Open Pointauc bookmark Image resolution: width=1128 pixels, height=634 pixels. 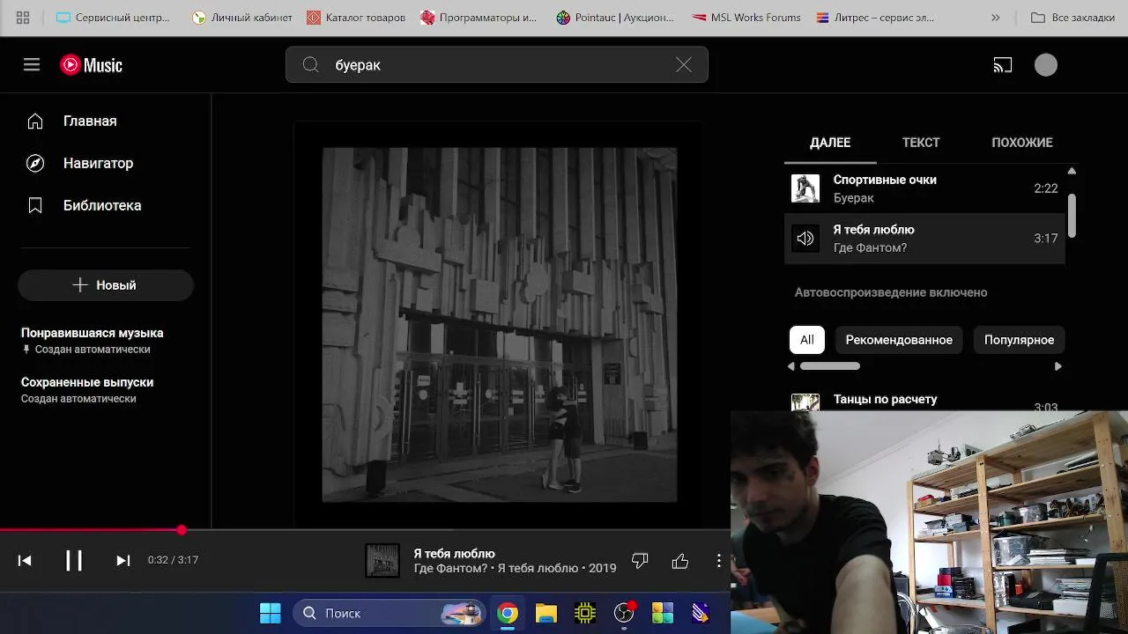[x=615, y=18]
